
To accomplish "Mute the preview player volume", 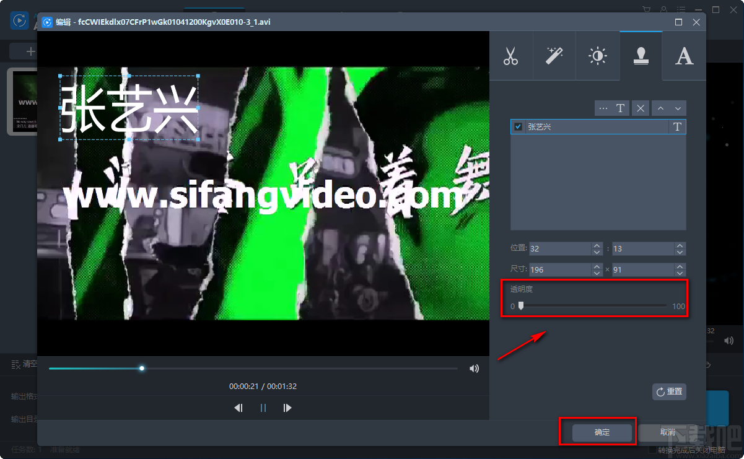I will [x=474, y=368].
